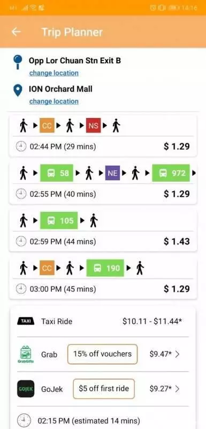Change the ION Orchard Mall destination
206x429 pixels.
54,101
